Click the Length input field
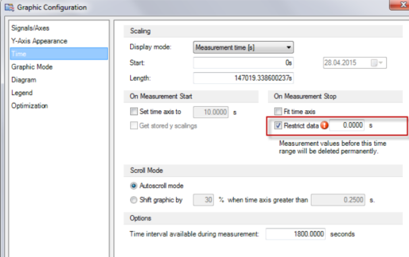Image resolution: width=409 pixels, height=257 pixels. coord(243,78)
